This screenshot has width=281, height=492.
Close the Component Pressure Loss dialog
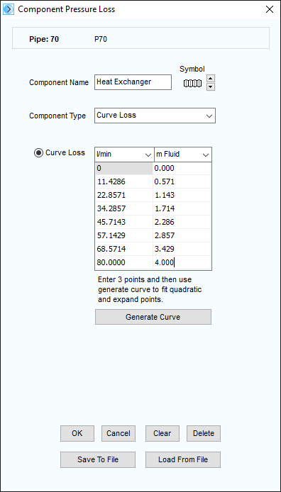point(270,9)
